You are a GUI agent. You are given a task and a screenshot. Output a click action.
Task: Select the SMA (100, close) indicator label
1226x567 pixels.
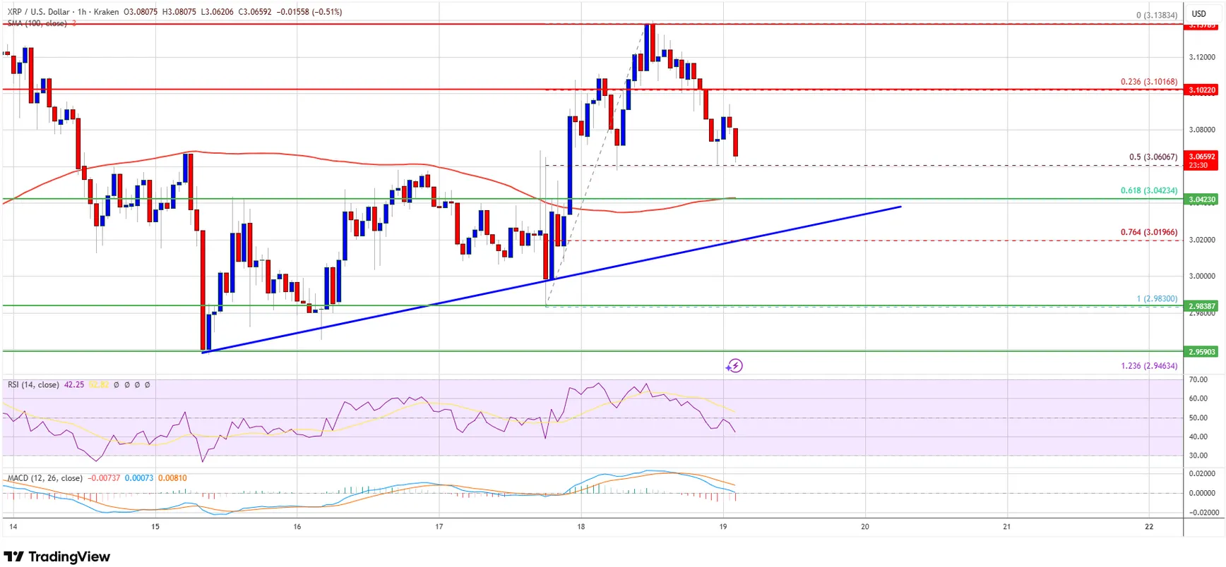37,23
